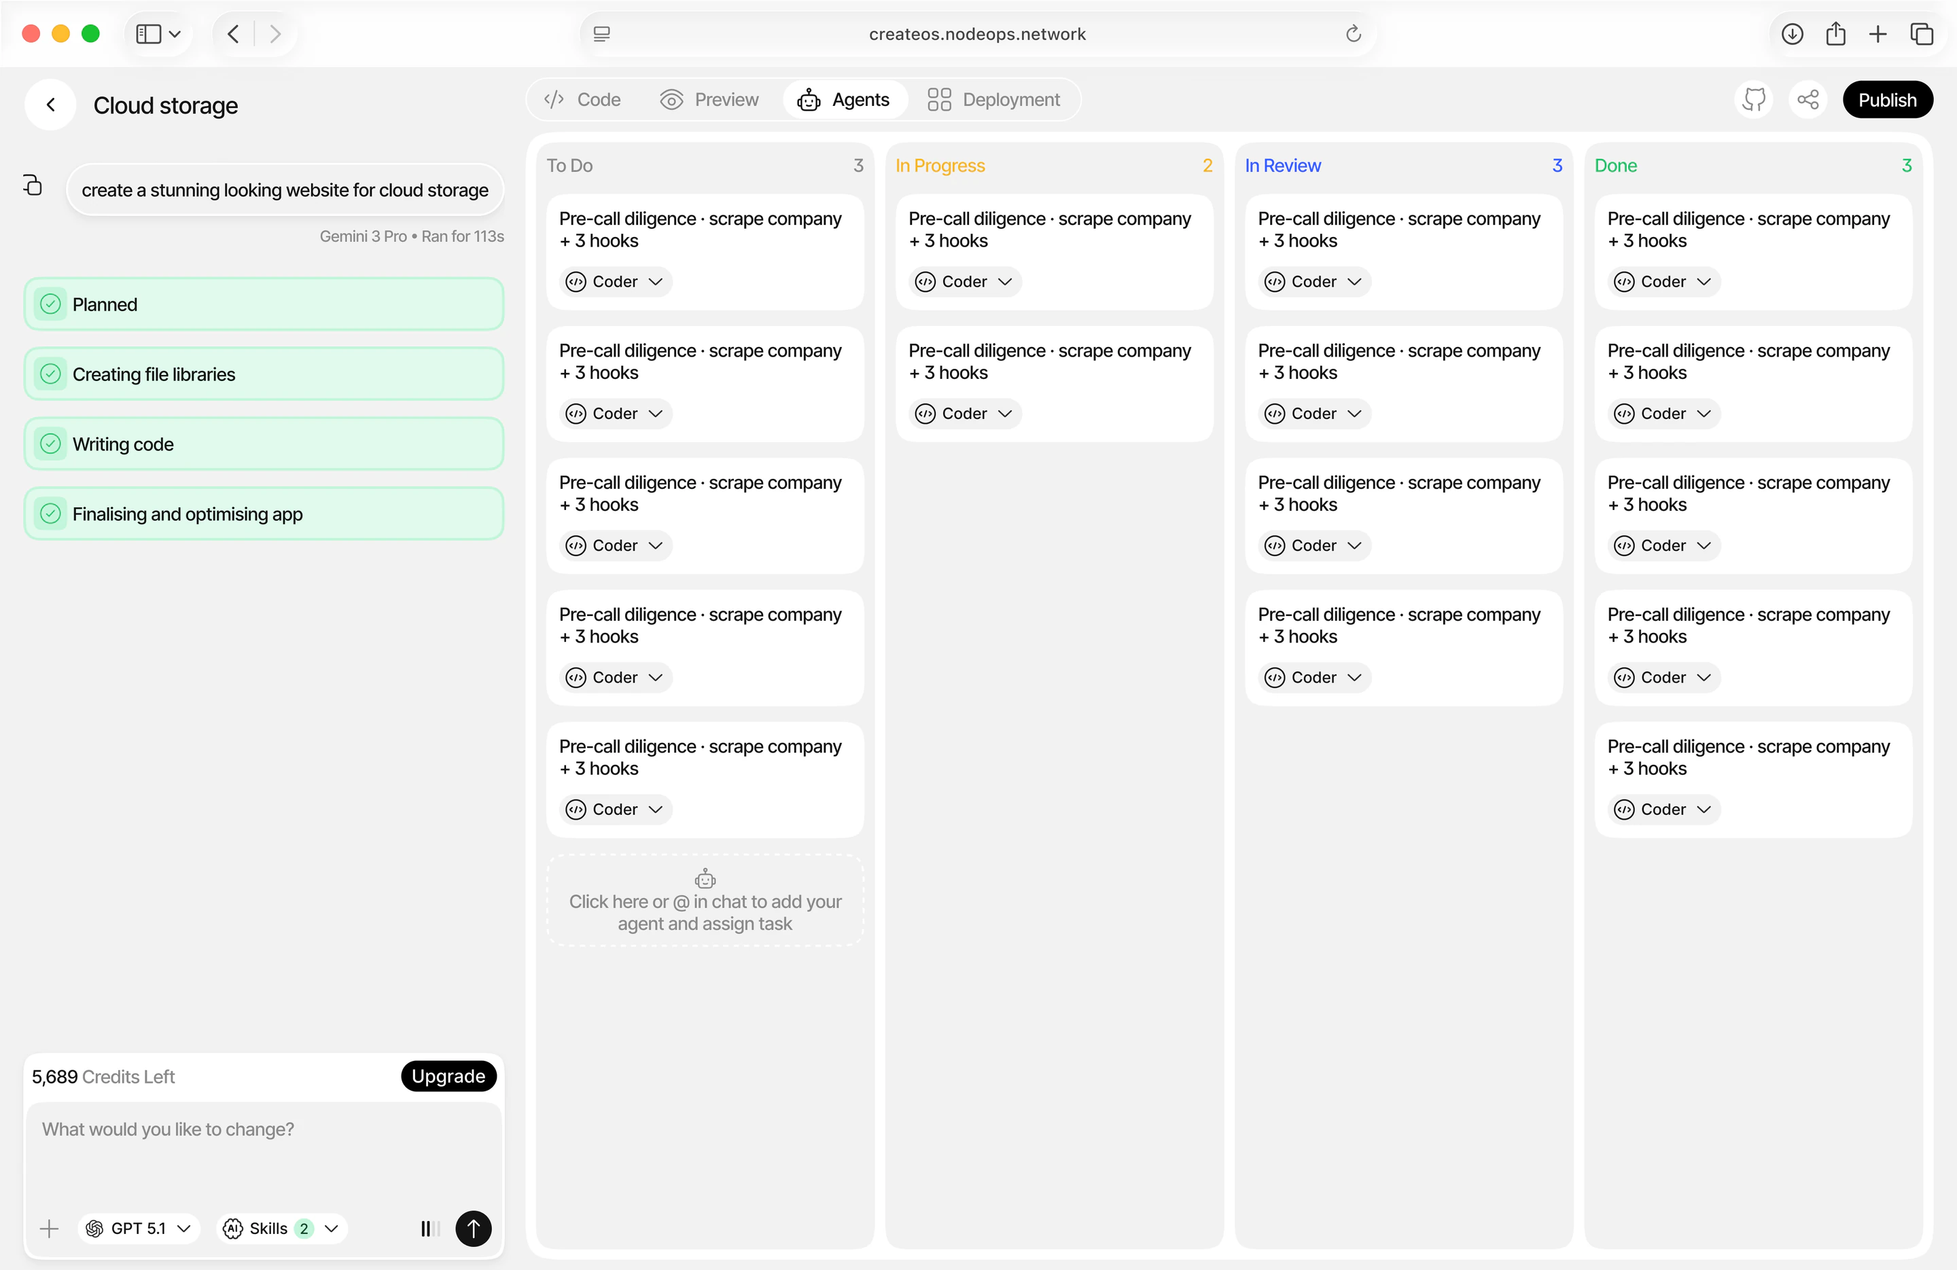Toggle the Safari sidebar icon
The image size is (1957, 1270).
[148, 34]
